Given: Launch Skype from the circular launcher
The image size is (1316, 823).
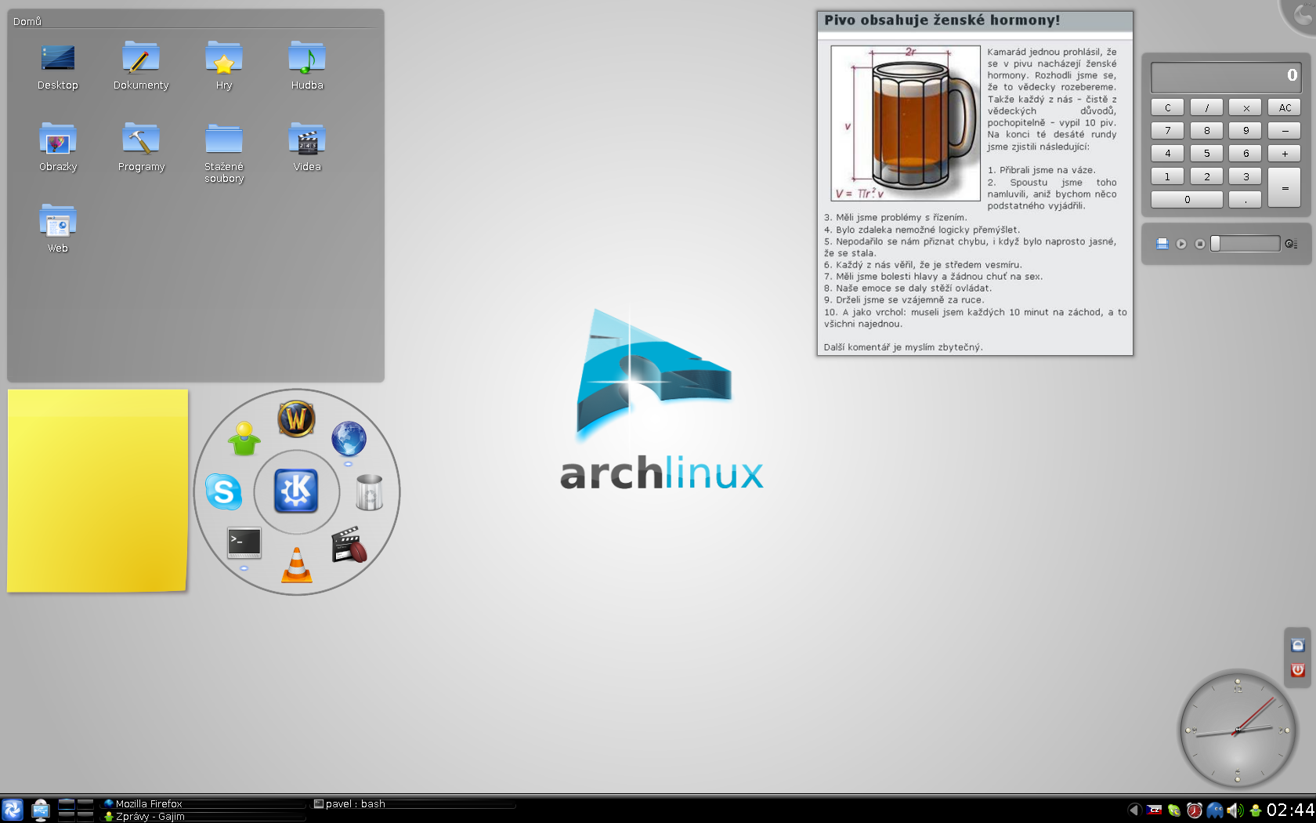Looking at the screenshot, I should [x=223, y=491].
